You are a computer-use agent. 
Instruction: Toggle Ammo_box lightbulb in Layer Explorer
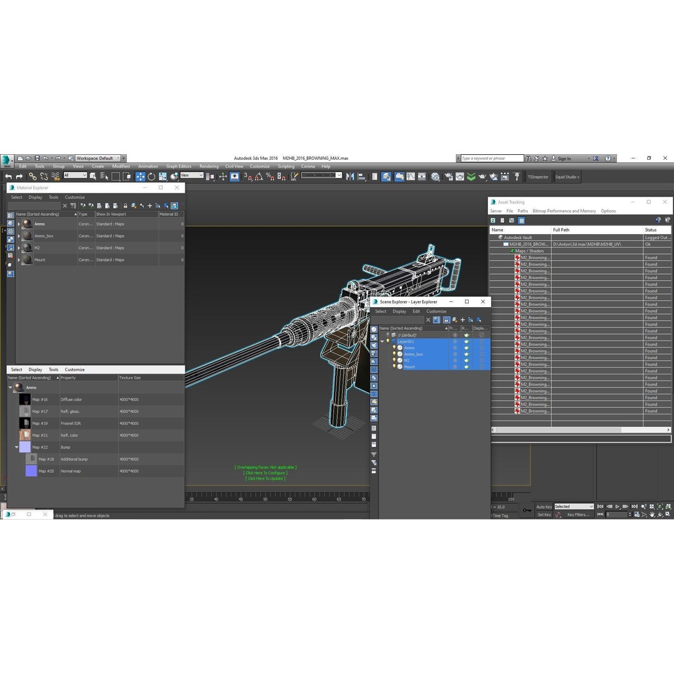point(394,354)
